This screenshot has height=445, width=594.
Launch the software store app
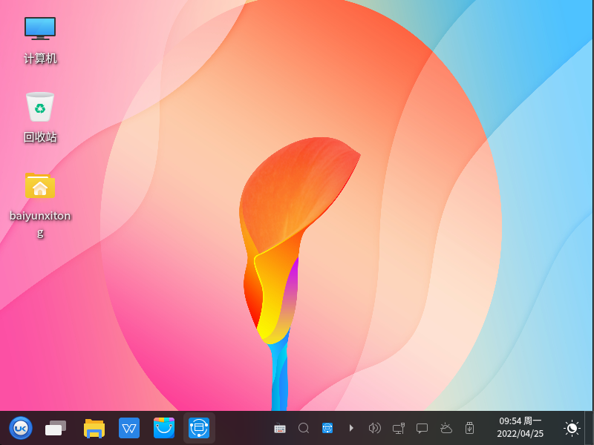[164, 428]
